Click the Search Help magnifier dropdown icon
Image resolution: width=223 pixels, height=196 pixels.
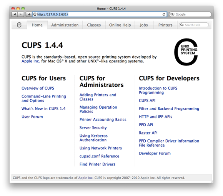pyautogui.click(x=182, y=25)
